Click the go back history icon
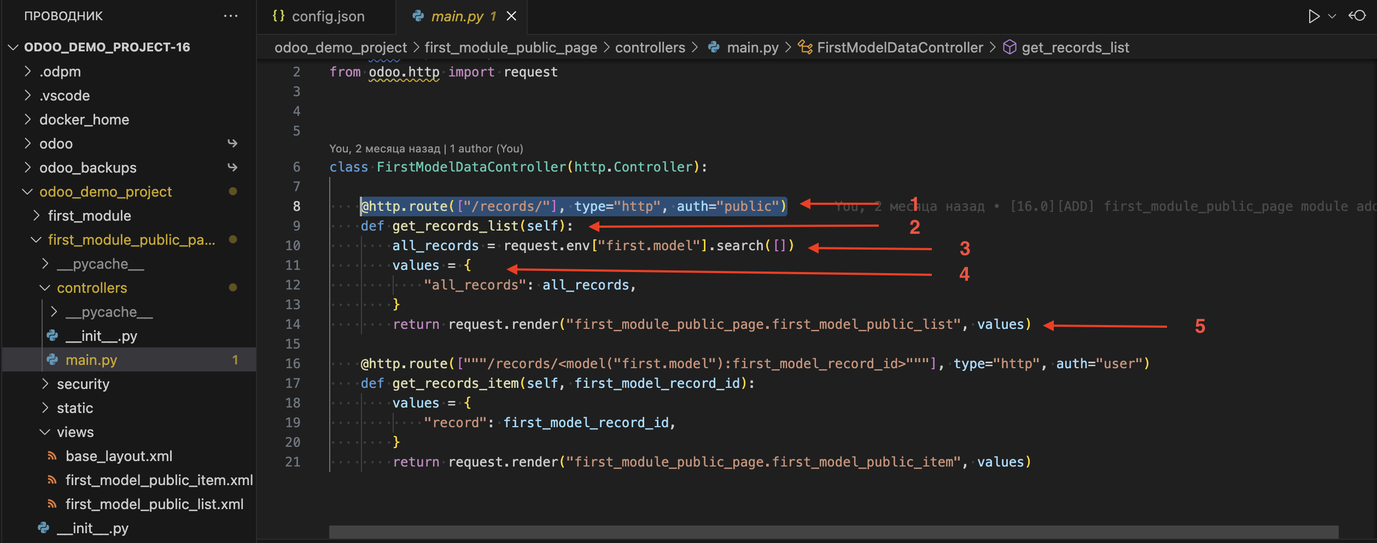The image size is (1377, 543). (1357, 16)
